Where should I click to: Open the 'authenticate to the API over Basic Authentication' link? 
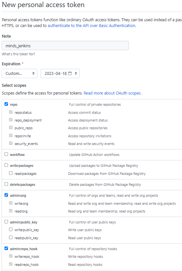91,26
